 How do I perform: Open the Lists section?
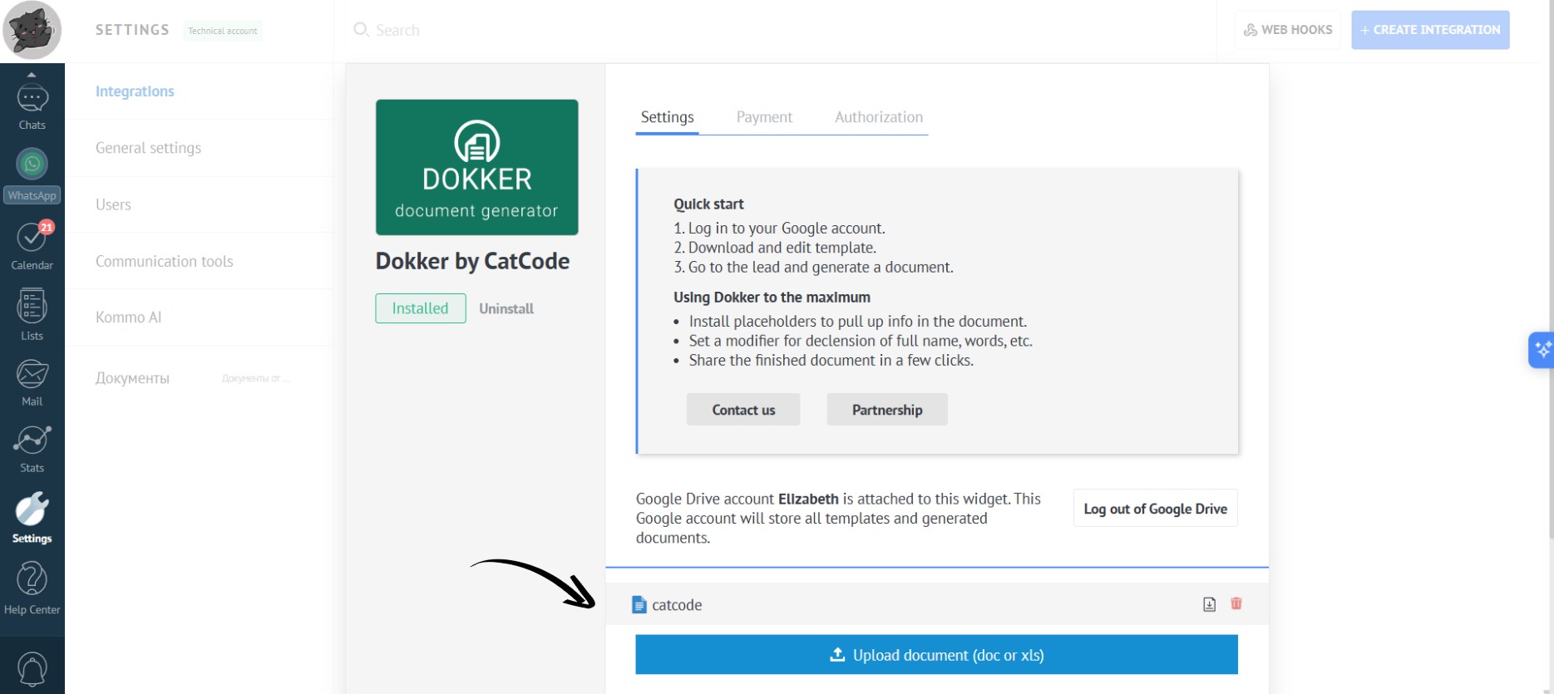[32, 314]
